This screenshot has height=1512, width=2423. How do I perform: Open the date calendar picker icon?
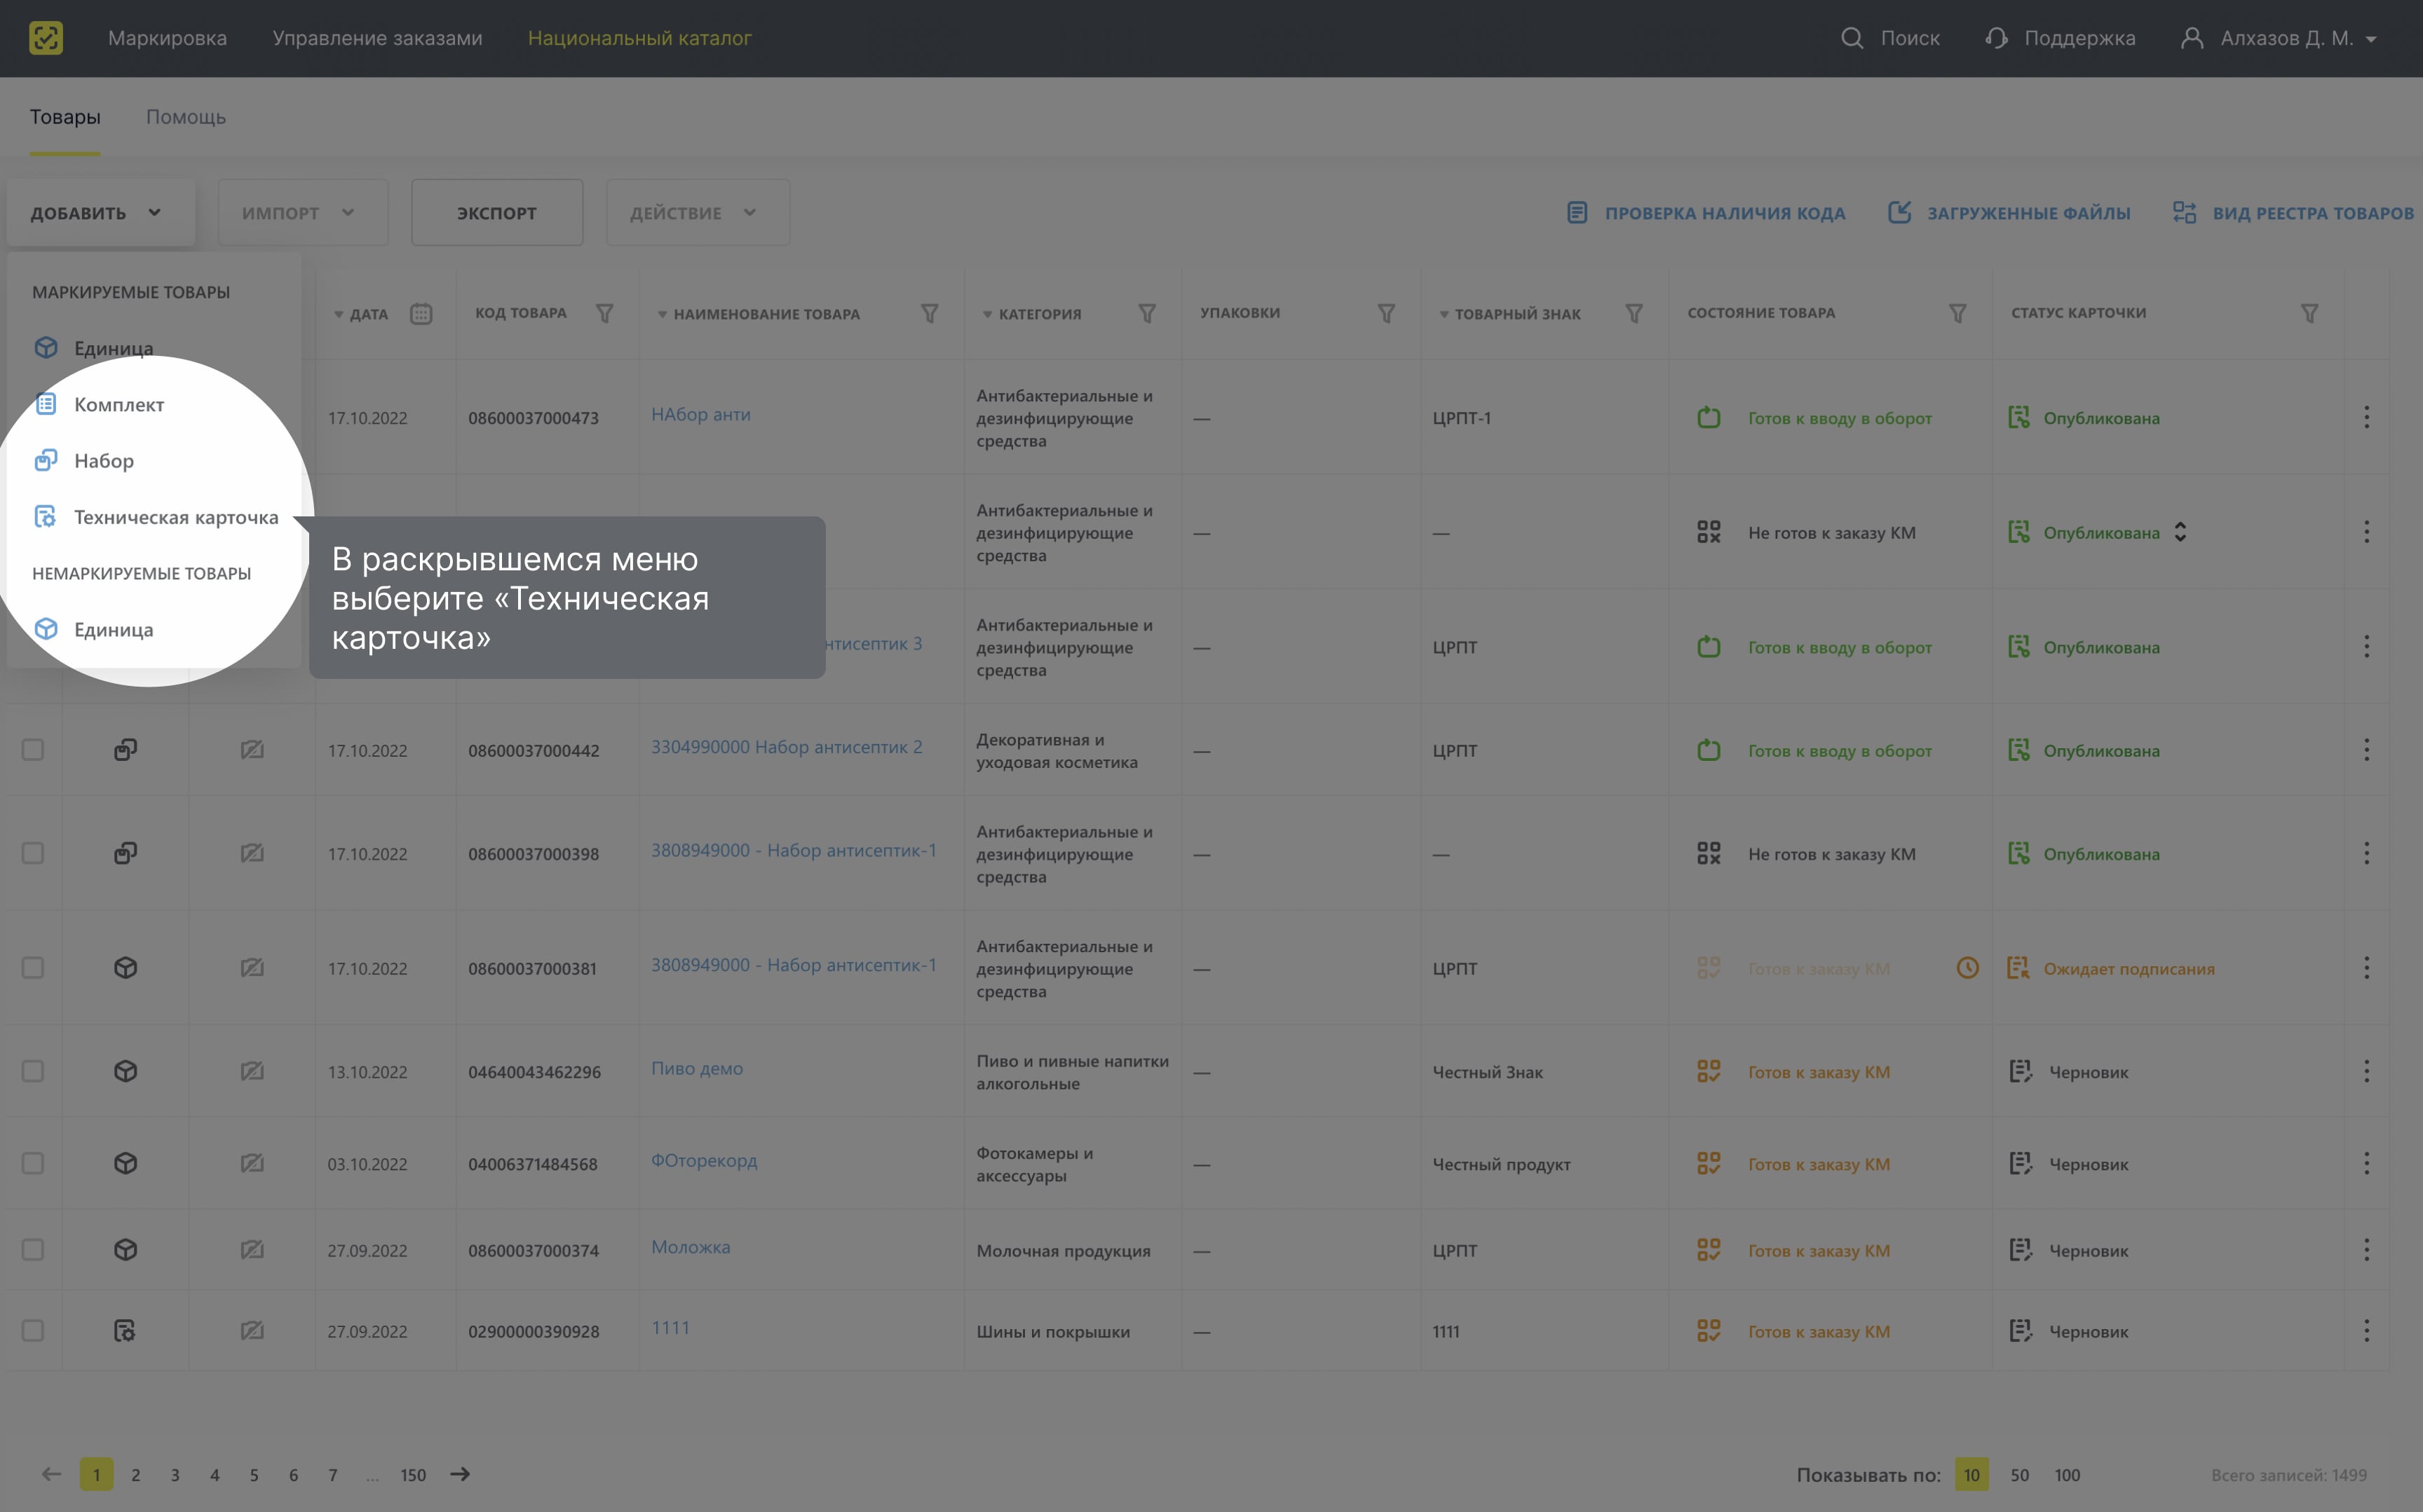pyautogui.click(x=421, y=314)
